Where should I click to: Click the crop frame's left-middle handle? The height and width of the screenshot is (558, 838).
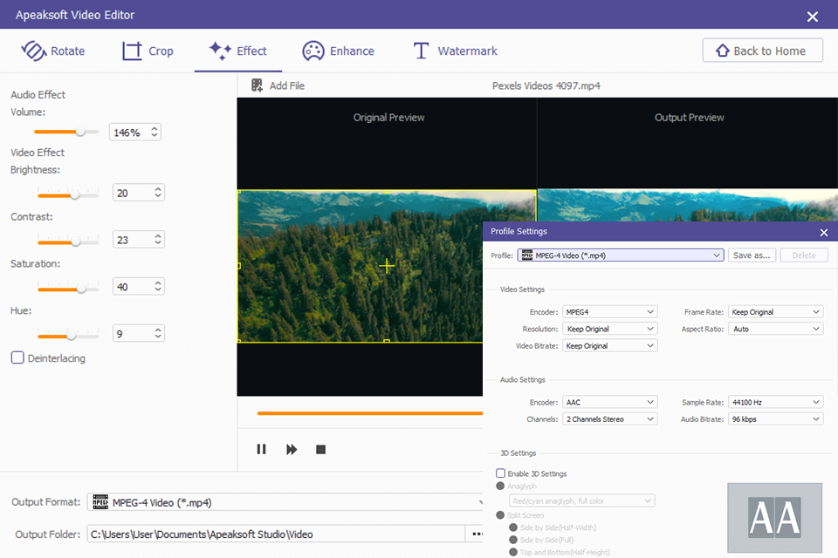click(x=239, y=265)
